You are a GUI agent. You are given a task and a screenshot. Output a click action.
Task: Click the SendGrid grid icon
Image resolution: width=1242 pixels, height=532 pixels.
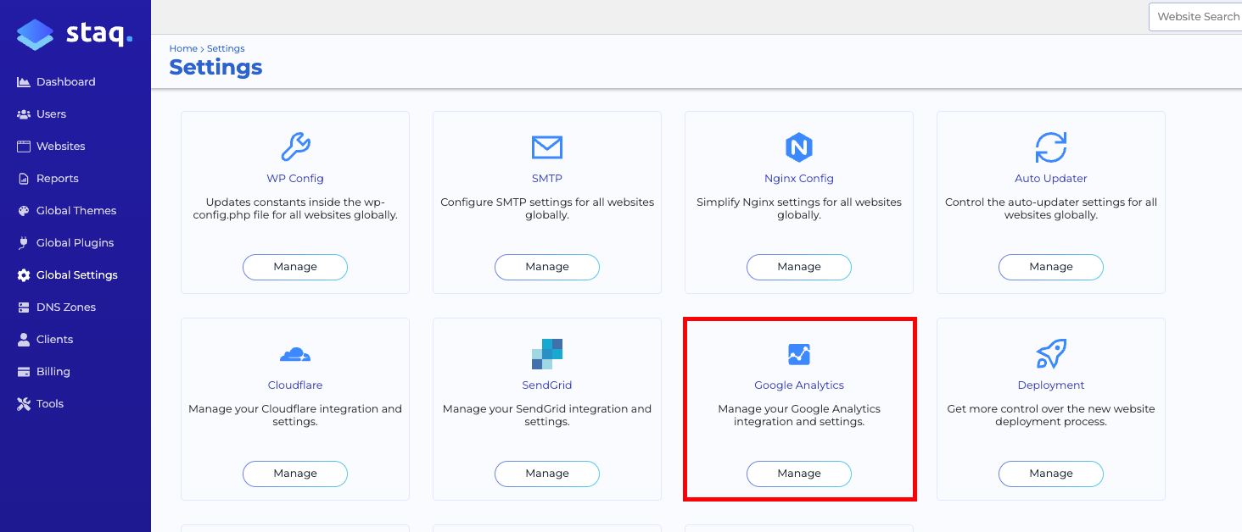point(546,353)
